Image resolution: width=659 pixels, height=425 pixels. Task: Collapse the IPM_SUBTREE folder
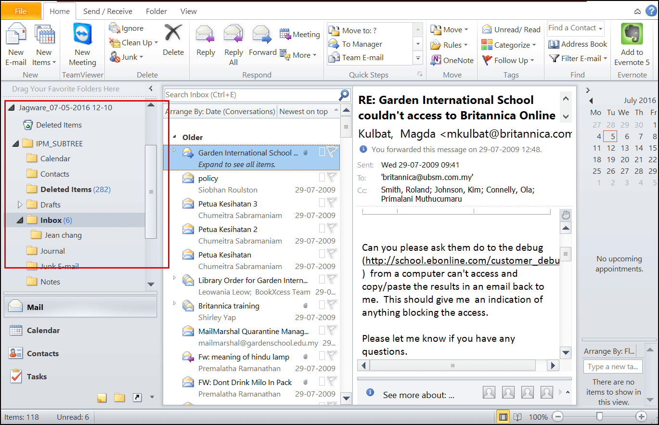click(15, 143)
